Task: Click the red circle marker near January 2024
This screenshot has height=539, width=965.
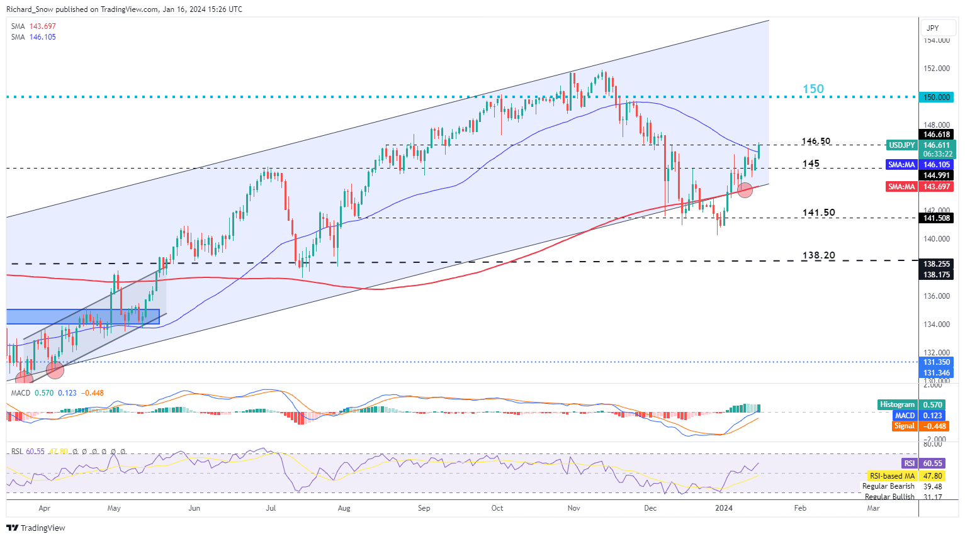Action: [x=745, y=189]
